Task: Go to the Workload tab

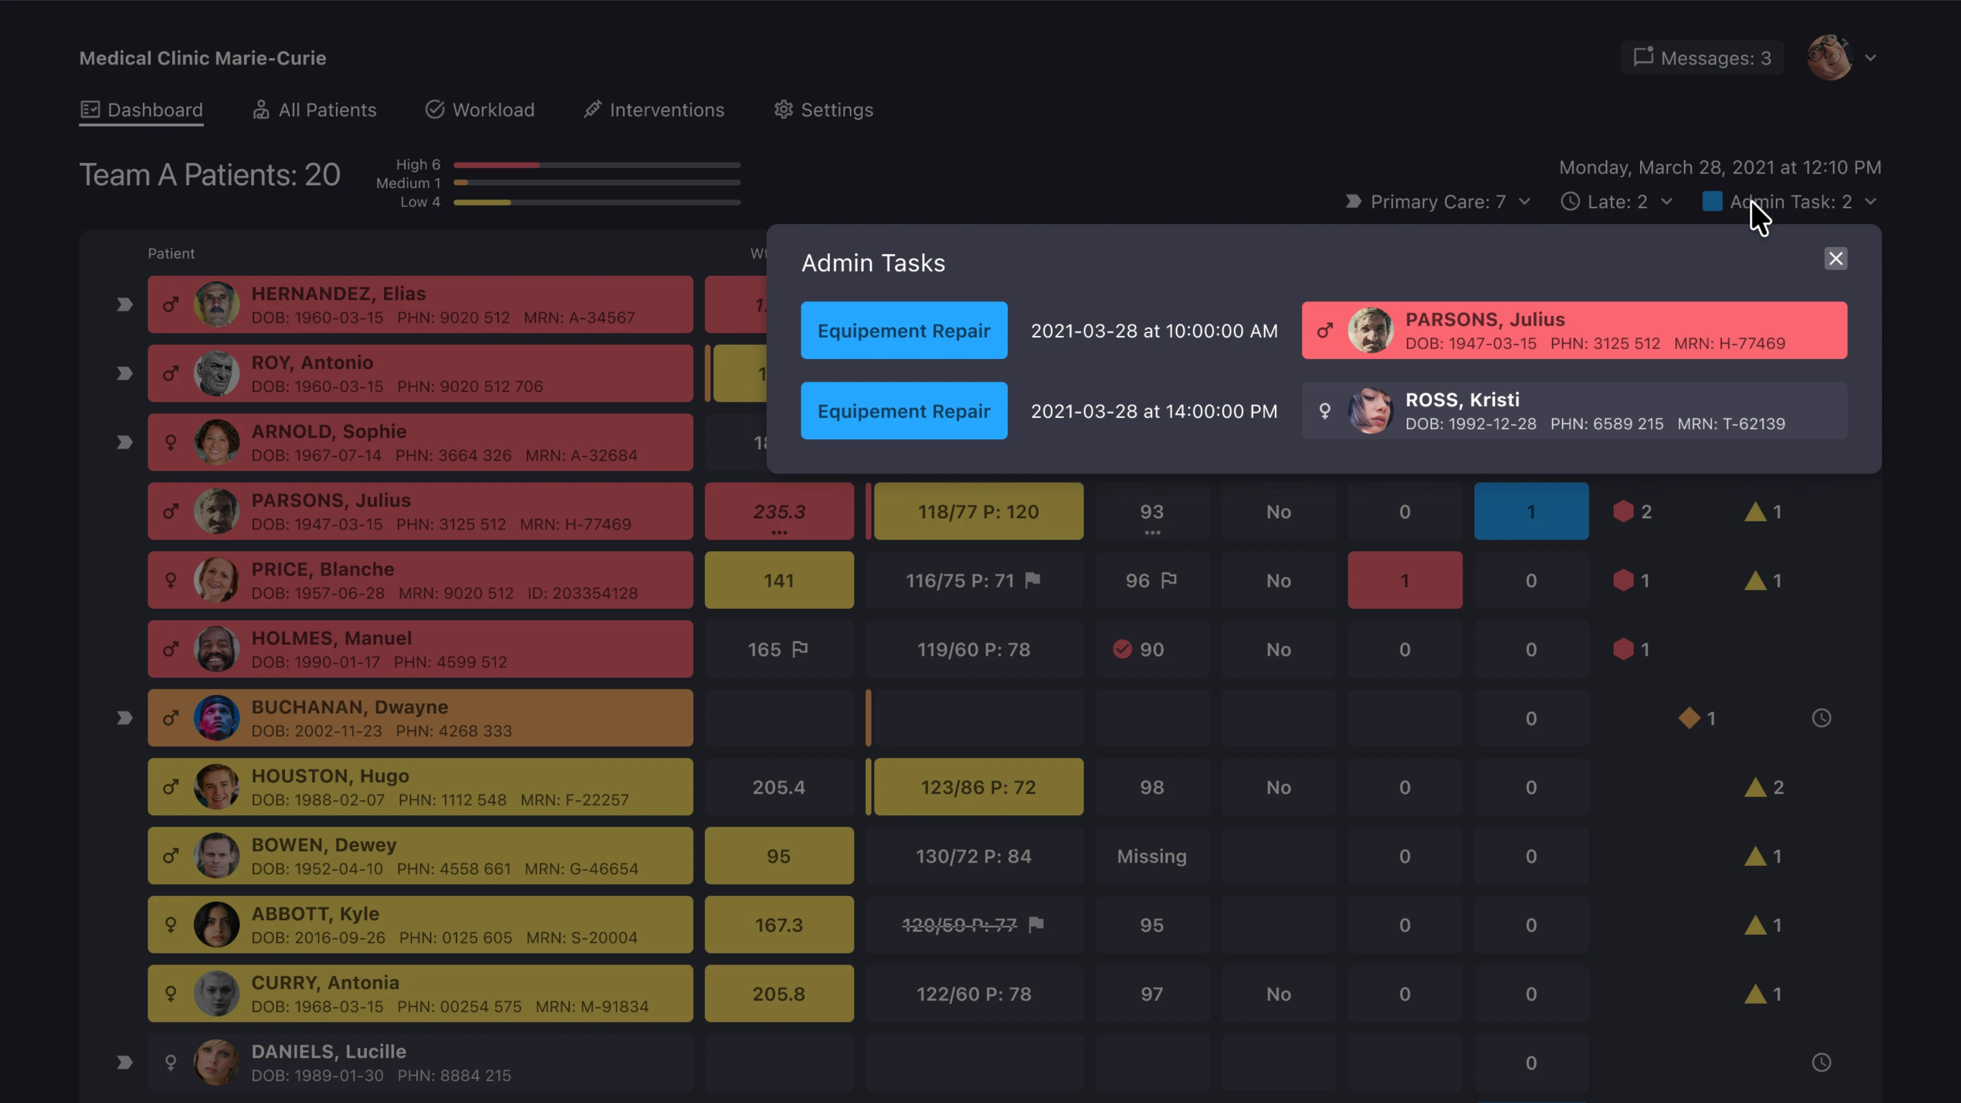Action: click(479, 110)
